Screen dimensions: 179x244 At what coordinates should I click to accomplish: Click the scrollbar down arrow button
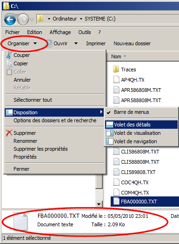99,204
